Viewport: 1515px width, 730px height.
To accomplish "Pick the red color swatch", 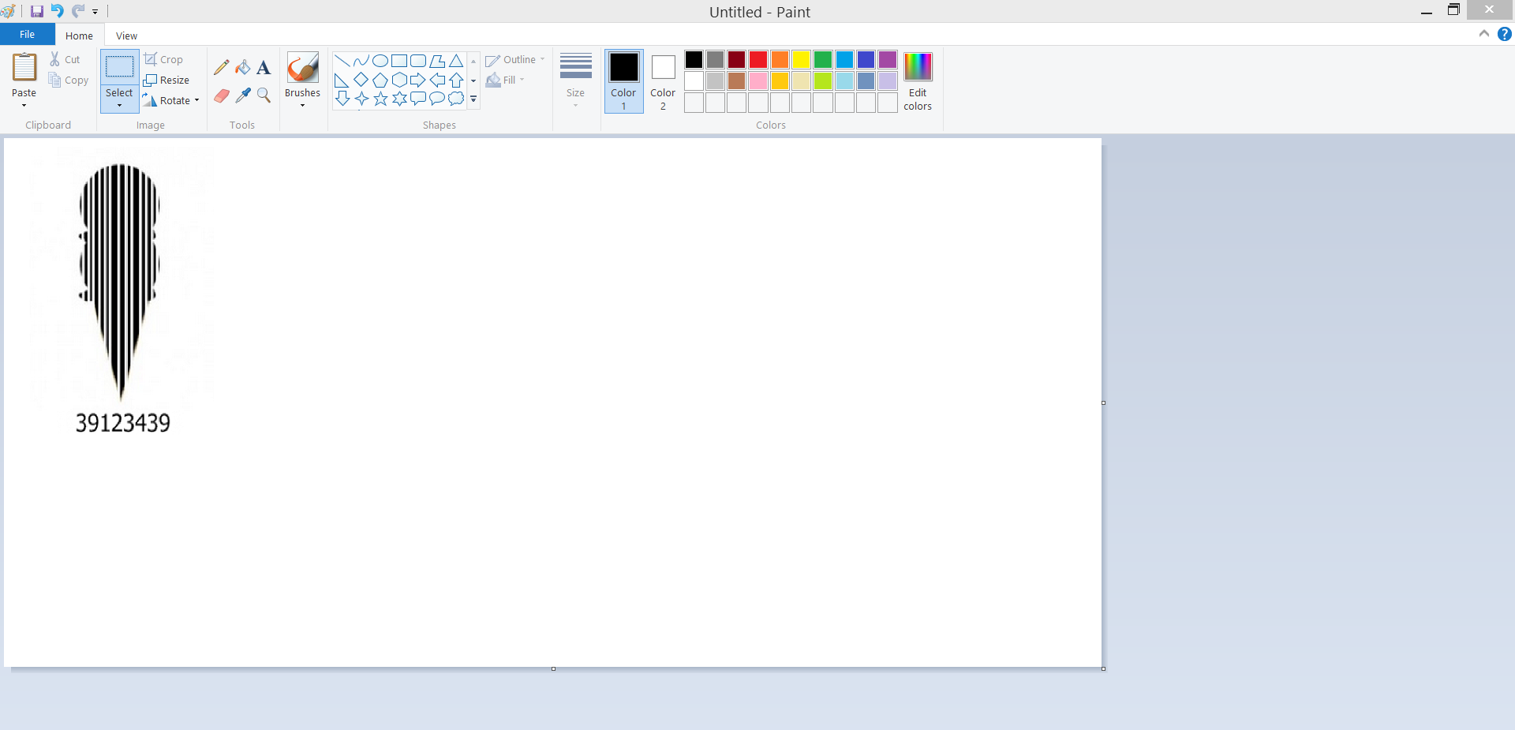I will click(758, 60).
